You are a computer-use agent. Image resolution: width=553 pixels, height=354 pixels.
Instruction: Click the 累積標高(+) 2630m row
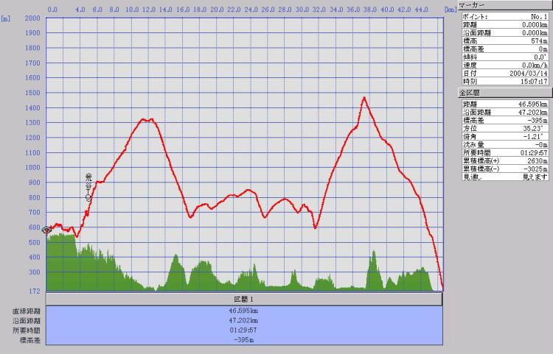504,160
